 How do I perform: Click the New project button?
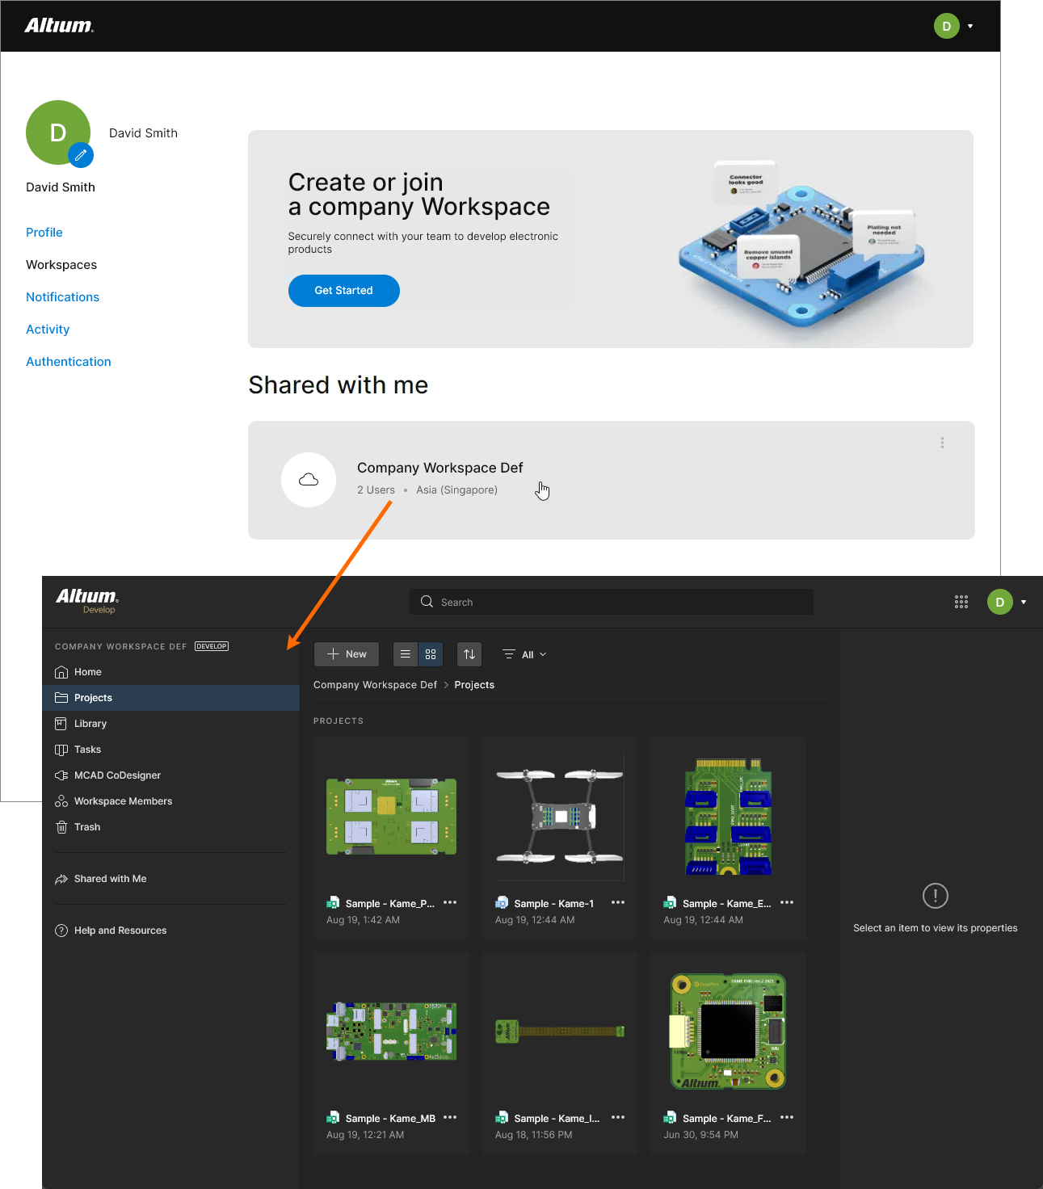click(347, 654)
